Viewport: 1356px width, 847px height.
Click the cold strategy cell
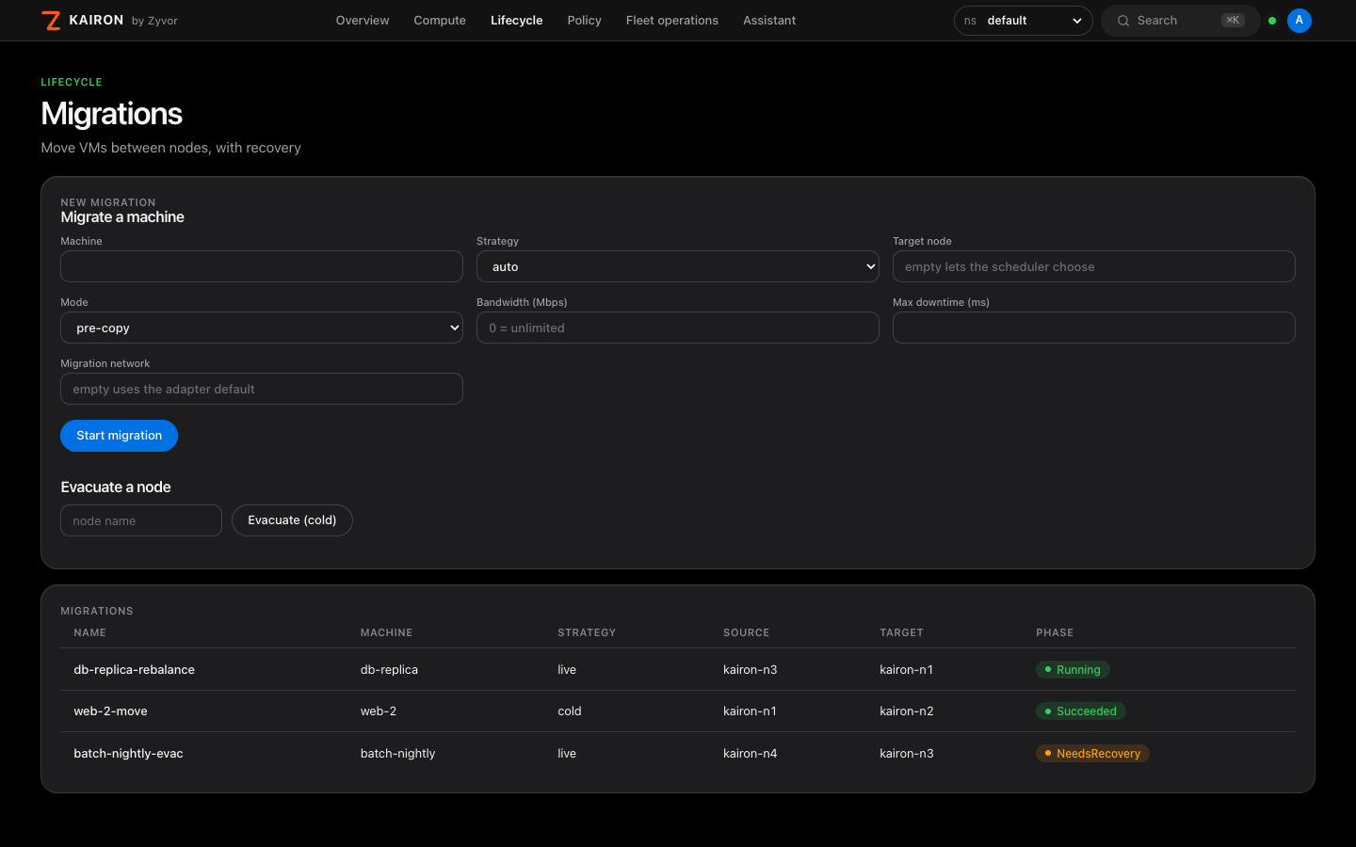(570, 711)
